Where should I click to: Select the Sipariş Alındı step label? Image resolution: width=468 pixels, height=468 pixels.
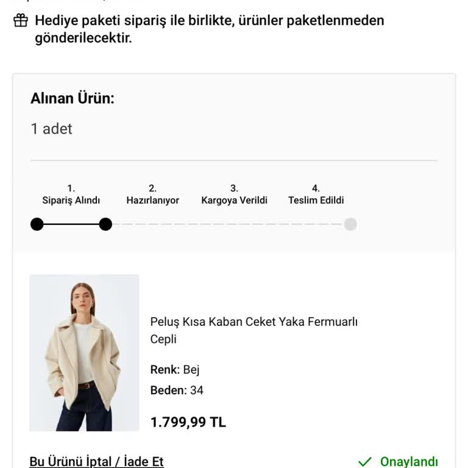pyautogui.click(x=71, y=200)
